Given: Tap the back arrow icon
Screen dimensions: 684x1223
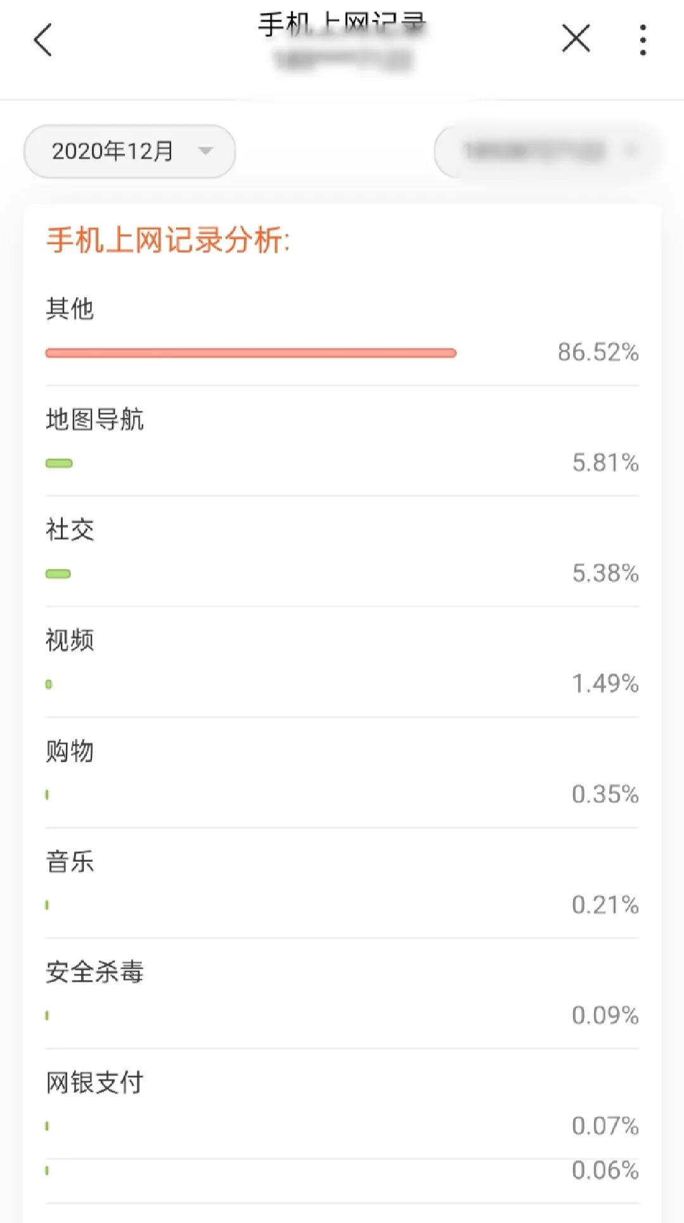Looking at the screenshot, I should (x=42, y=41).
